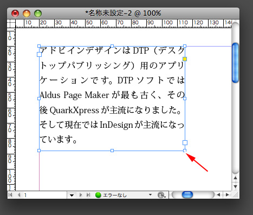Click the vertical ruler at mark 50
This screenshot has height=215, width=253.
tap(10, 97)
